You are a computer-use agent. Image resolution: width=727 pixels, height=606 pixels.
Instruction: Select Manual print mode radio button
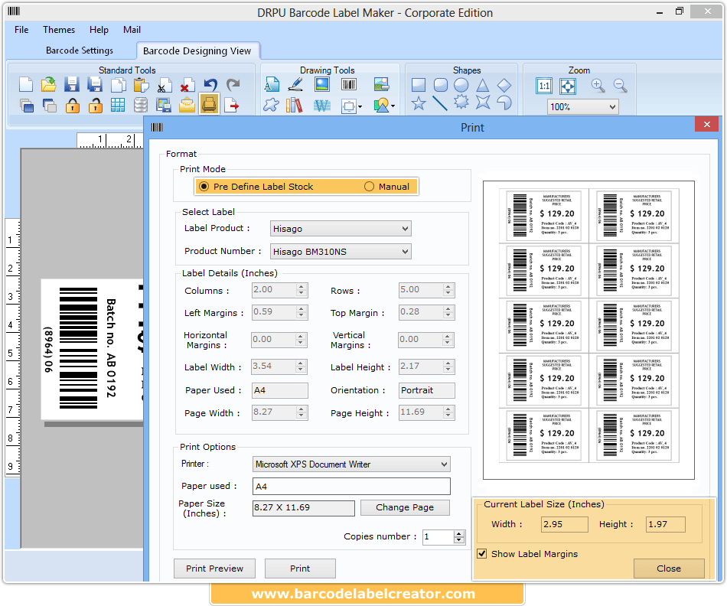369,187
